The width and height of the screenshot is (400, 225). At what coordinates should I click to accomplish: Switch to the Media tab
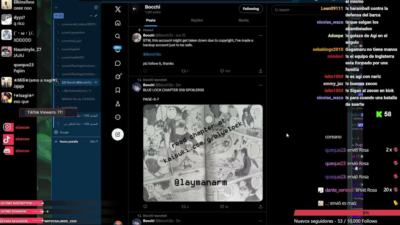point(243,20)
